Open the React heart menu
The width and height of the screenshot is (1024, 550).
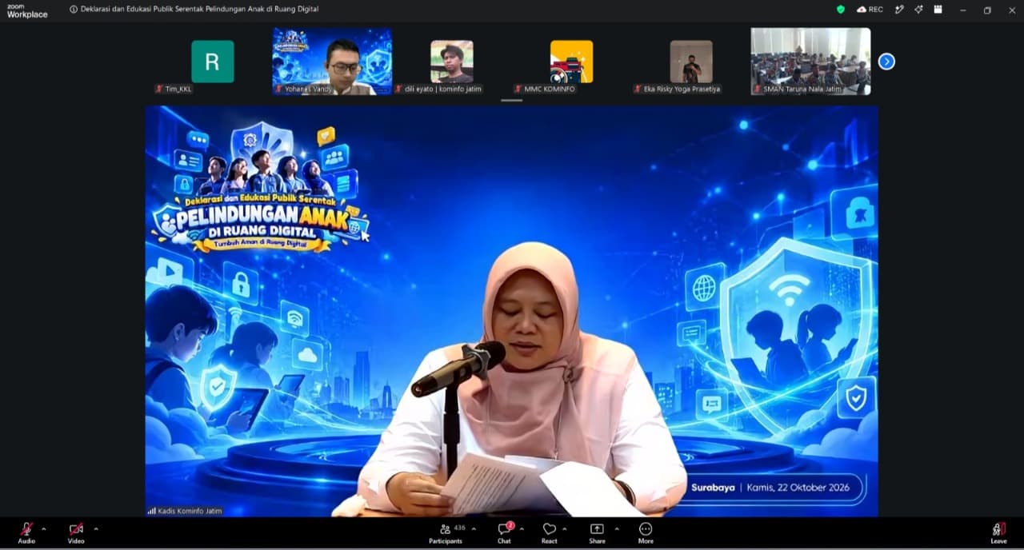[549, 533]
